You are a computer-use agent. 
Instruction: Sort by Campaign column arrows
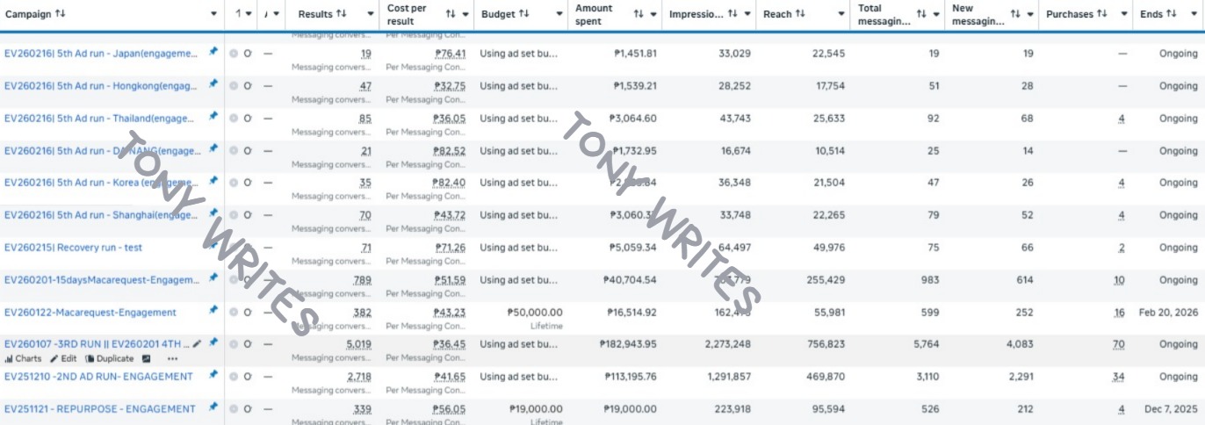60,14
